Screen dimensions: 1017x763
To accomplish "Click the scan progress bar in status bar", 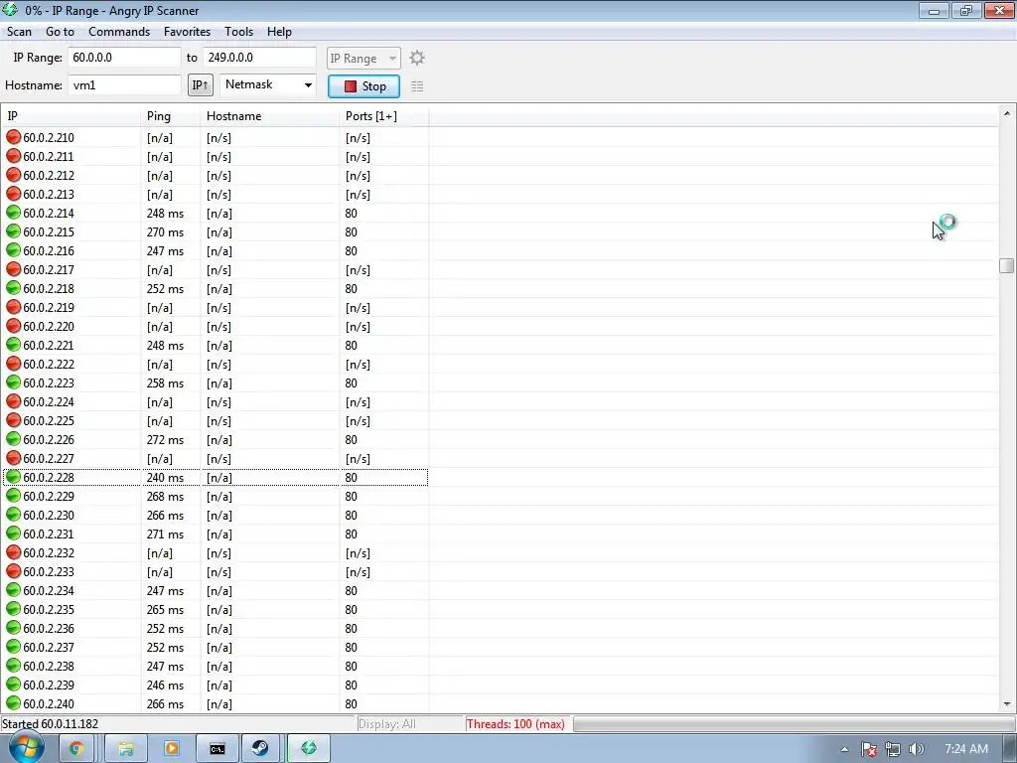I will [794, 723].
